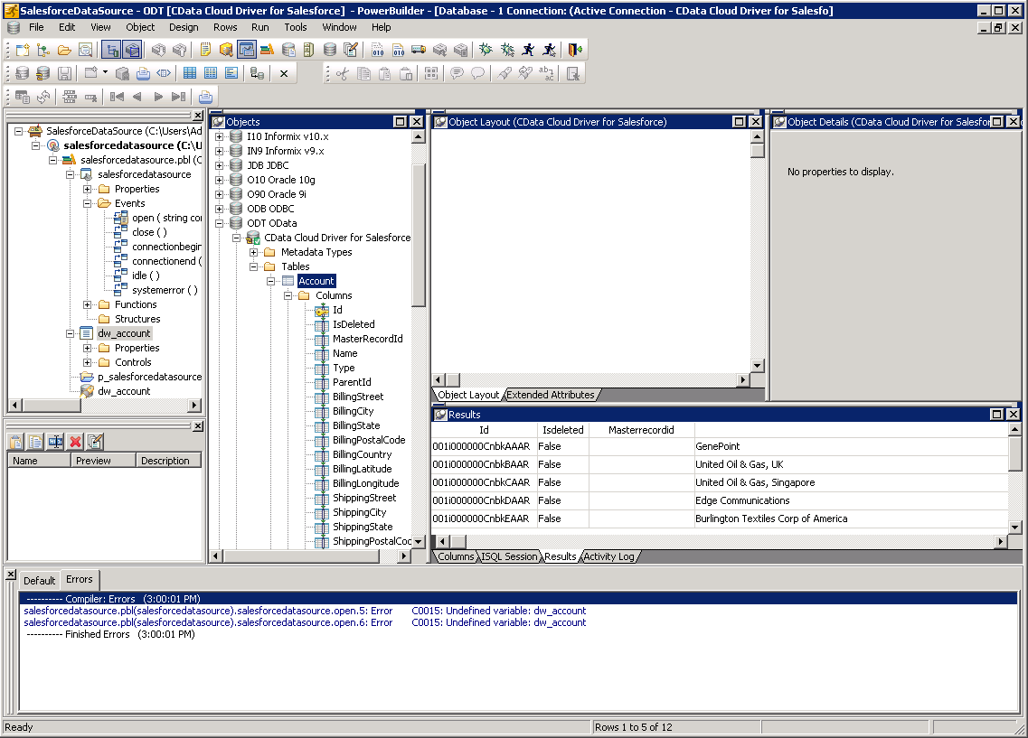The height and width of the screenshot is (738, 1028).
Task: Click the red X delete icon in Clip panel
Action: tap(75, 442)
